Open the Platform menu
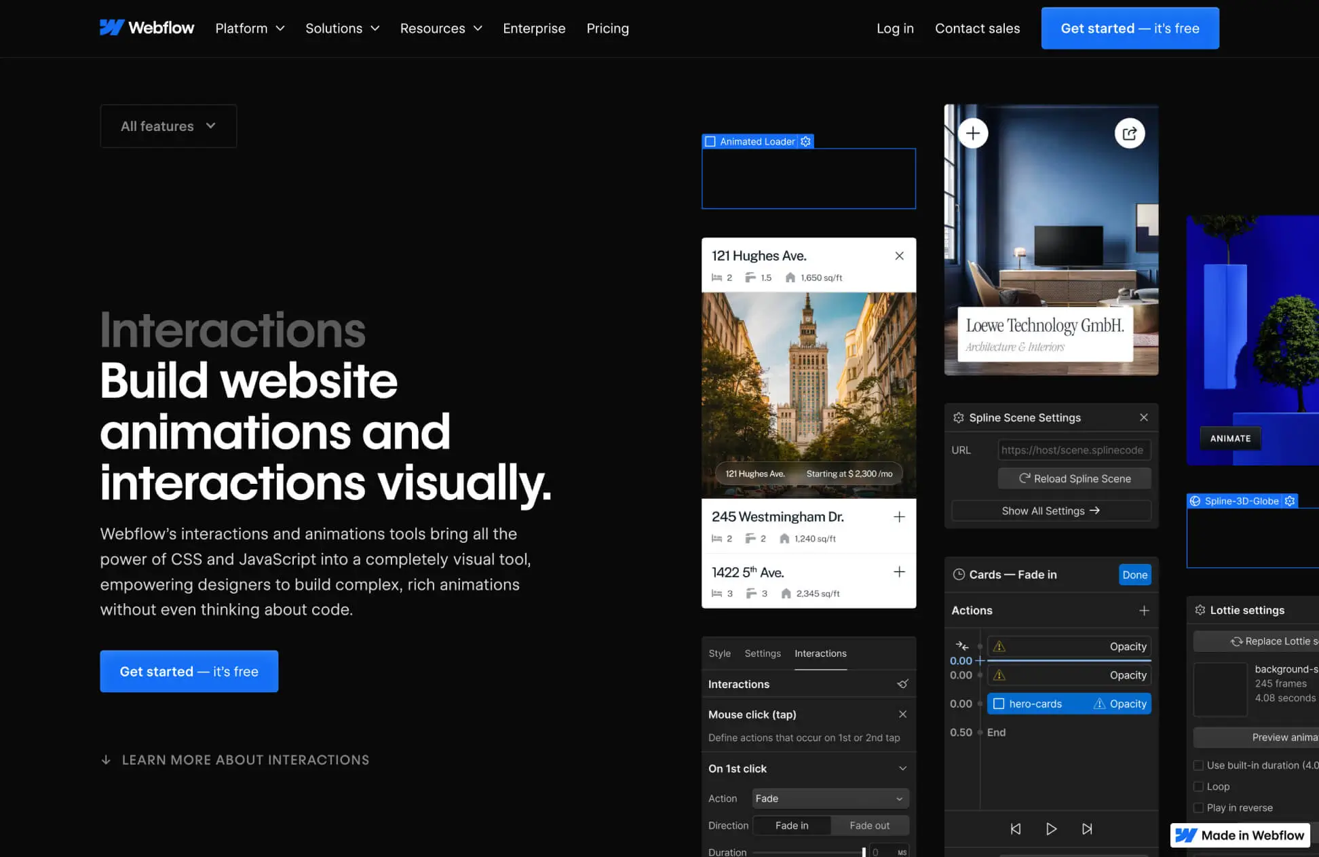The image size is (1319, 857). [x=250, y=28]
